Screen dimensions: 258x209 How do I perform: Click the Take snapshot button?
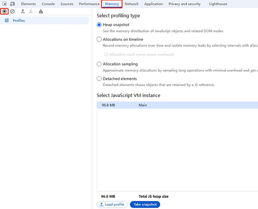145,204
